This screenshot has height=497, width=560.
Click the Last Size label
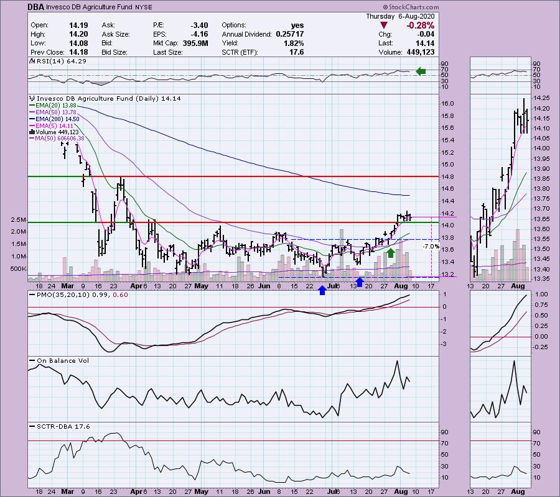coord(167,52)
